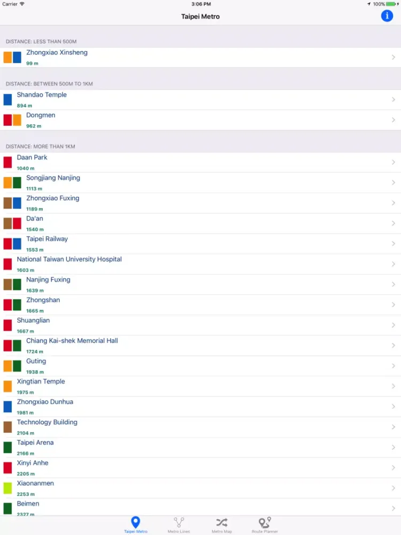Click the brown Technology Building line swatch
This screenshot has width=401, height=535.
(7, 427)
